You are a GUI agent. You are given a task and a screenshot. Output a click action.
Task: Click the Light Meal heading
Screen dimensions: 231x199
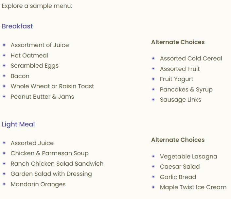(x=18, y=124)
